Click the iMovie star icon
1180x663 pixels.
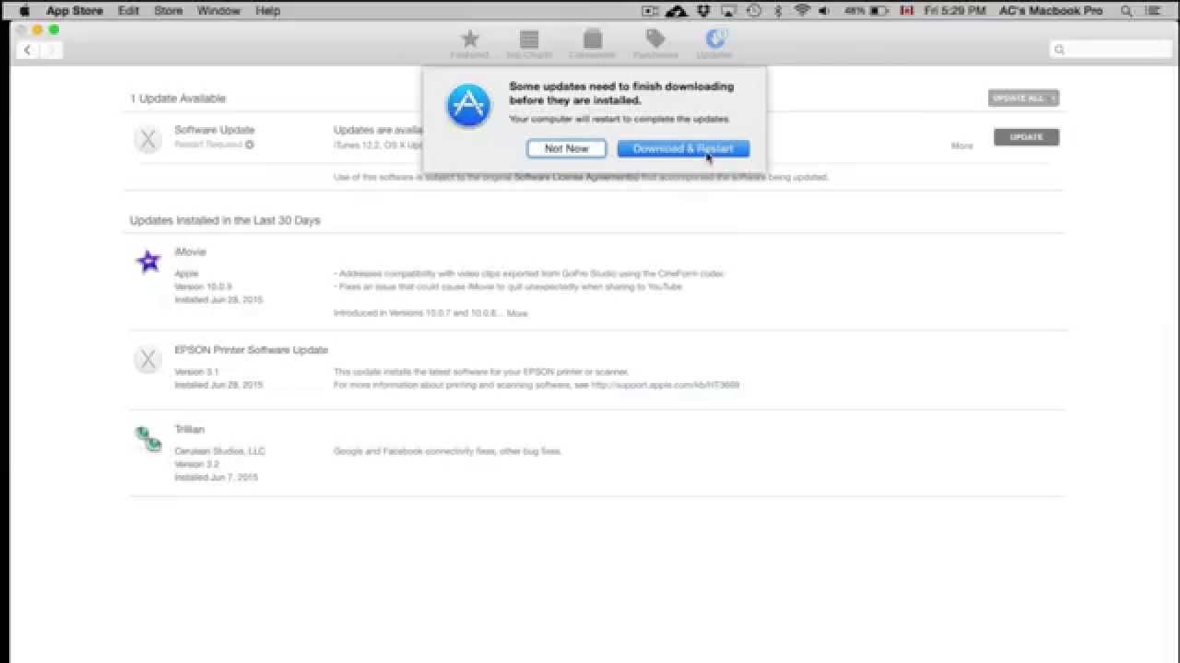[148, 262]
